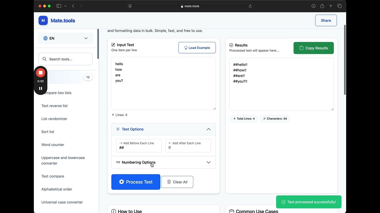The width and height of the screenshot is (380, 213).
Task: Open Text compare tool
Action: 53,176
